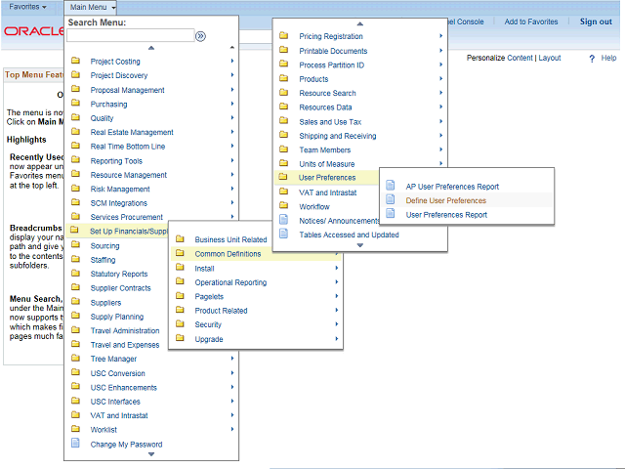
Task: Expand Purchasing submenu arrow
Action: point(232,104)
